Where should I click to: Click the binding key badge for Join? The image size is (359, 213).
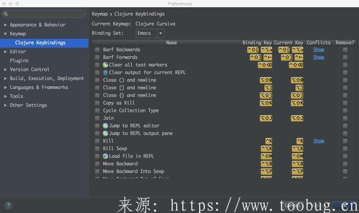tap(266, 118)
